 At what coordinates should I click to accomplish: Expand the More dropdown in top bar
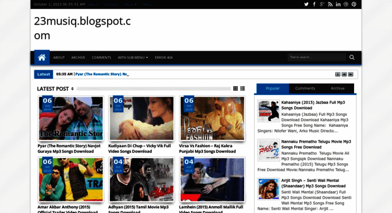pos(131,5)
